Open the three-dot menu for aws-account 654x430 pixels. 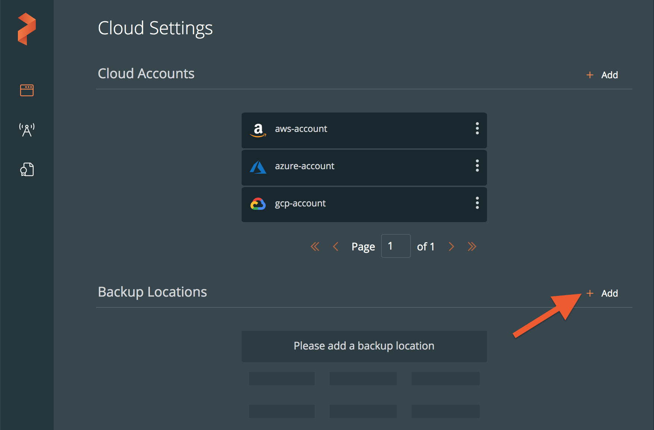tap(477, 129)
